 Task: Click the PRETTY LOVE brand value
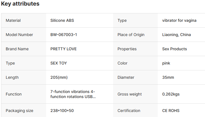(x=63, y=49)
